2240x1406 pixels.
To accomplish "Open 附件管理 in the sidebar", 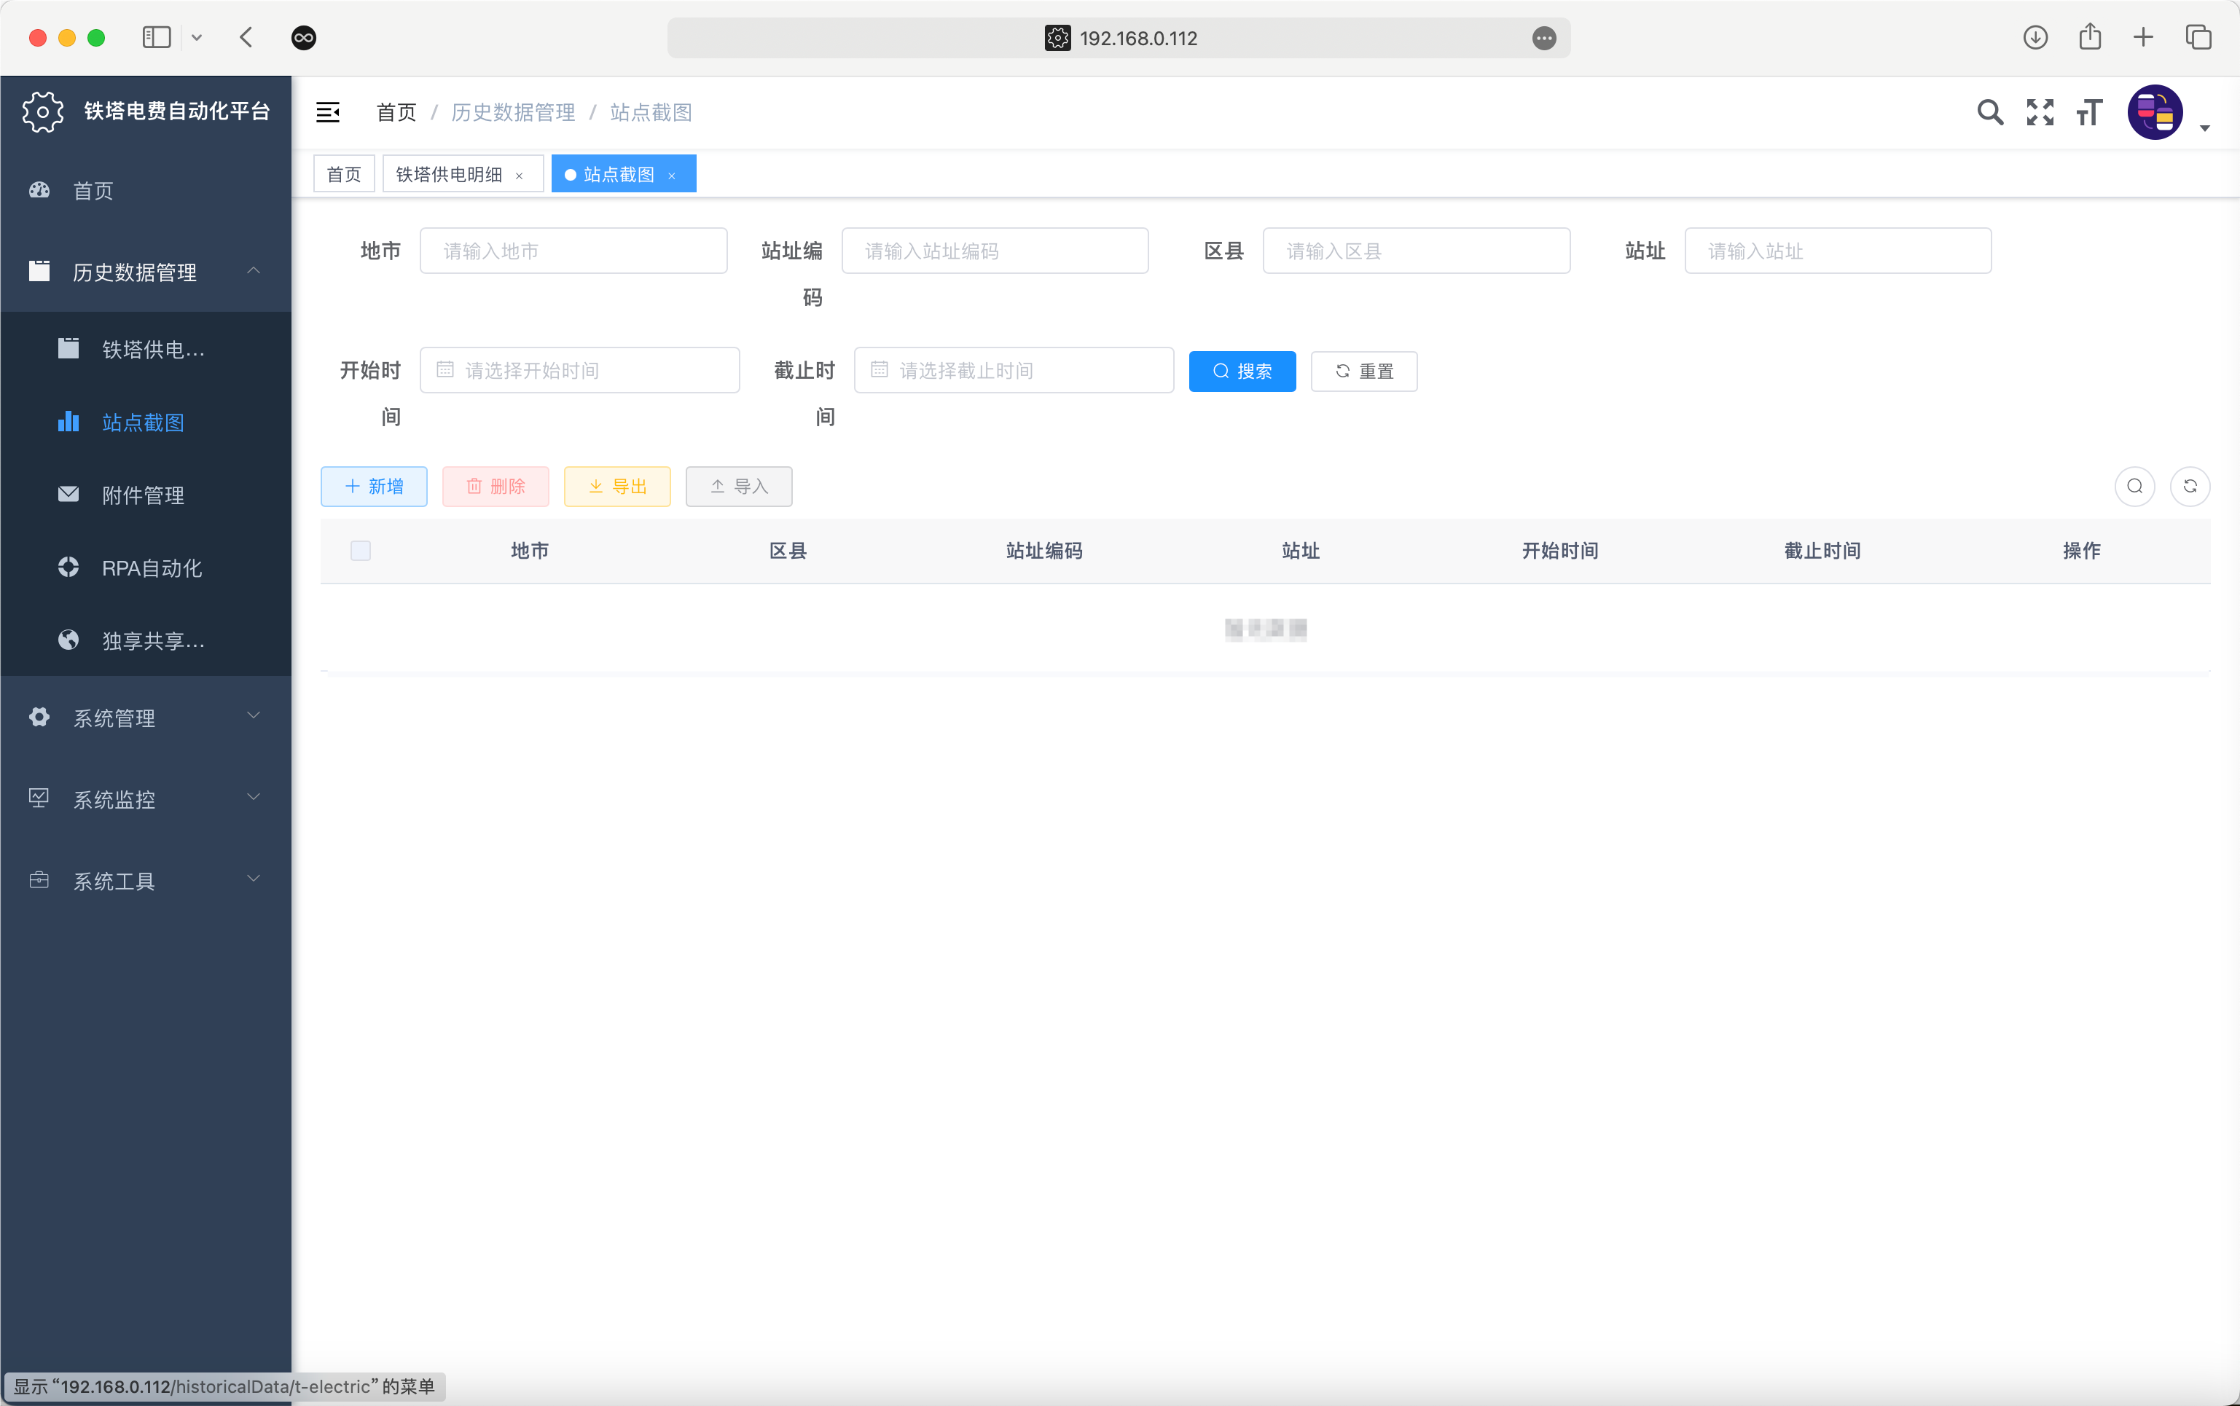I will tap(142, 495).
